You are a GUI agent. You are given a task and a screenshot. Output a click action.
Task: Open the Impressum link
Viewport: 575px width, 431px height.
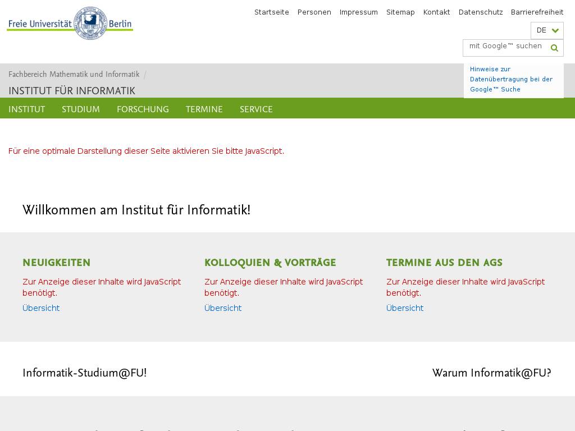[x=358, y=12]
